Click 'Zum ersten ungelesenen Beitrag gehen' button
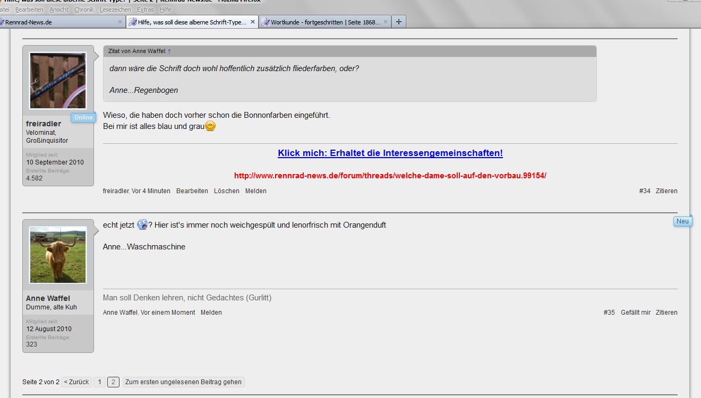 coord(183,382)
